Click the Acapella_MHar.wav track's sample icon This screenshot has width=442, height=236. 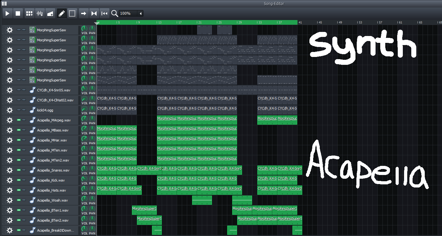point(32,140)
